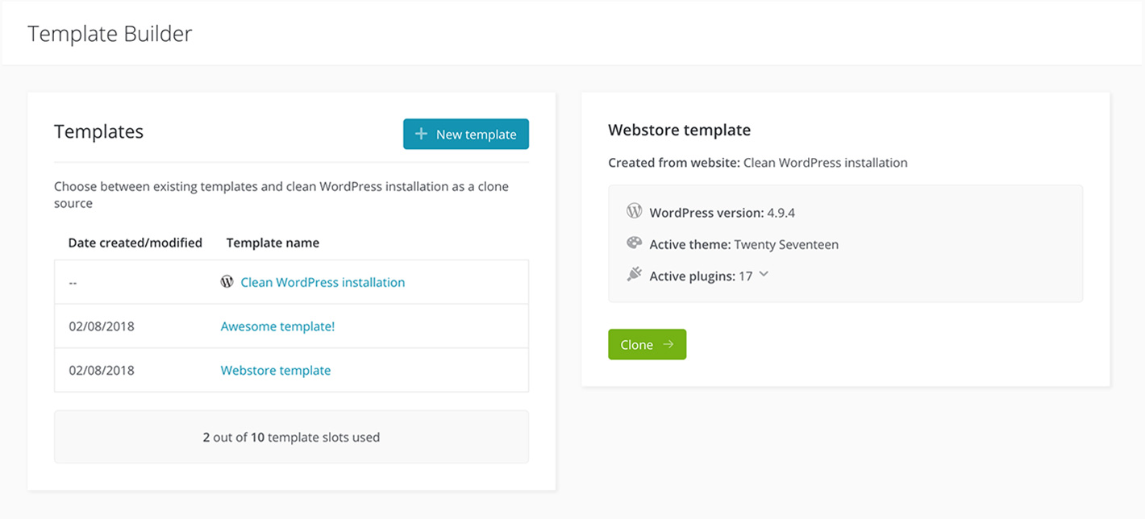Screen dimensions: 1145x519
Task: Click the date in the Awesome template row
Action: (x=102, y=326)
